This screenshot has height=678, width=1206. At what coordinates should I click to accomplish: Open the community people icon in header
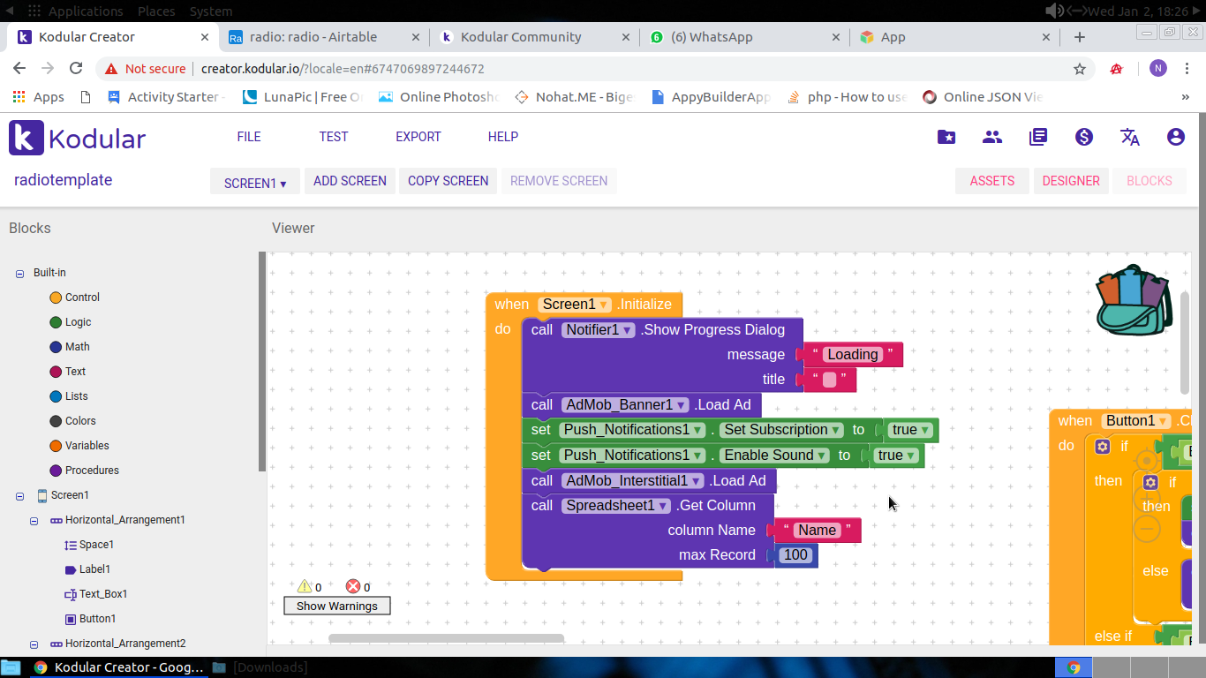coord(992,137)
